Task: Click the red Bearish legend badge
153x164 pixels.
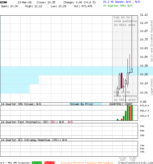Action: click(49, 163)
